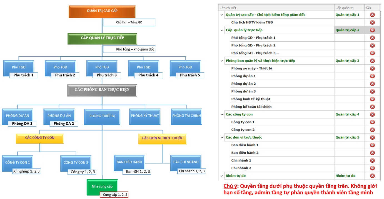Delete the Các công ty con row
Viewport: 384px width, 199px height.
(372, 114)
